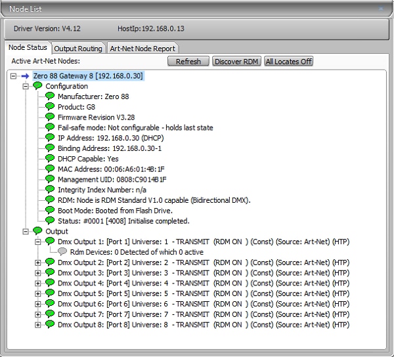Expand Dmx Output 7 row
394x357 pixels.
click(38, 314)
